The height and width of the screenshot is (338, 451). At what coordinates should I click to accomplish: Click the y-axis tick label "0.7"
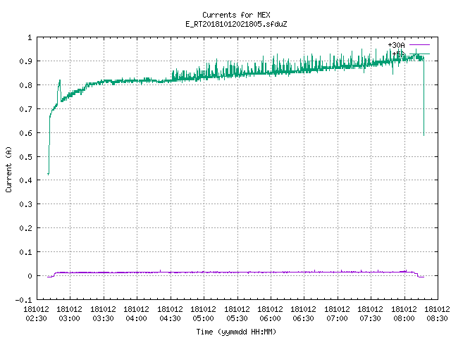(25, 109)
